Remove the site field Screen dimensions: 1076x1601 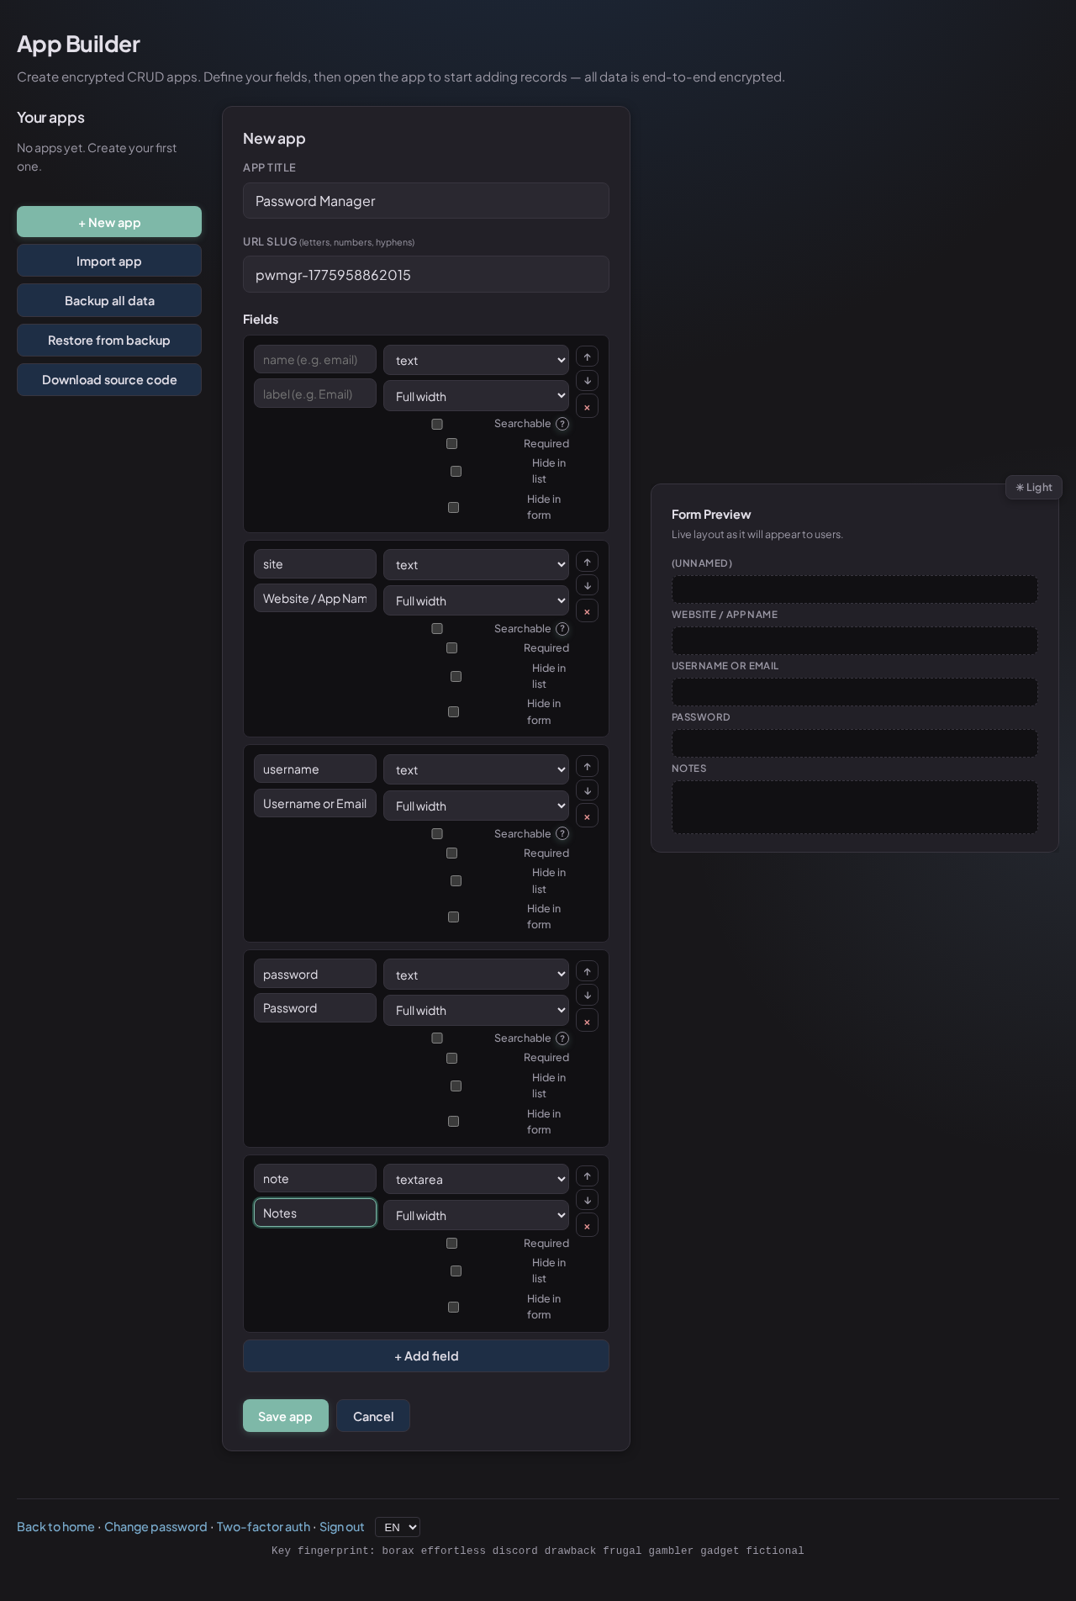[587, 611]
